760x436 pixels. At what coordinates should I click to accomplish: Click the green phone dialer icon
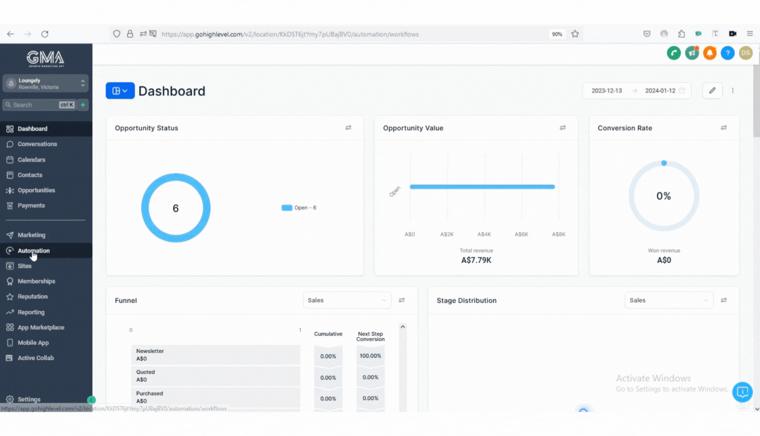click(x=673, y=53)
